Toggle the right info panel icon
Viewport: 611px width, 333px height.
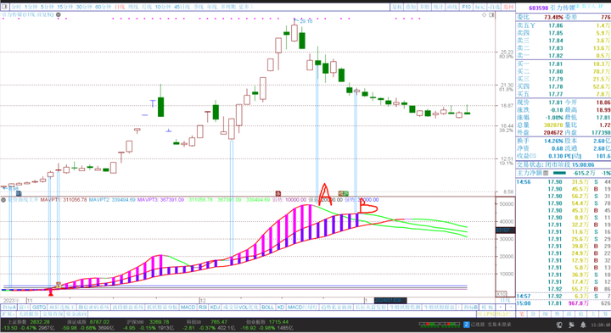click(x=491, y=14)
